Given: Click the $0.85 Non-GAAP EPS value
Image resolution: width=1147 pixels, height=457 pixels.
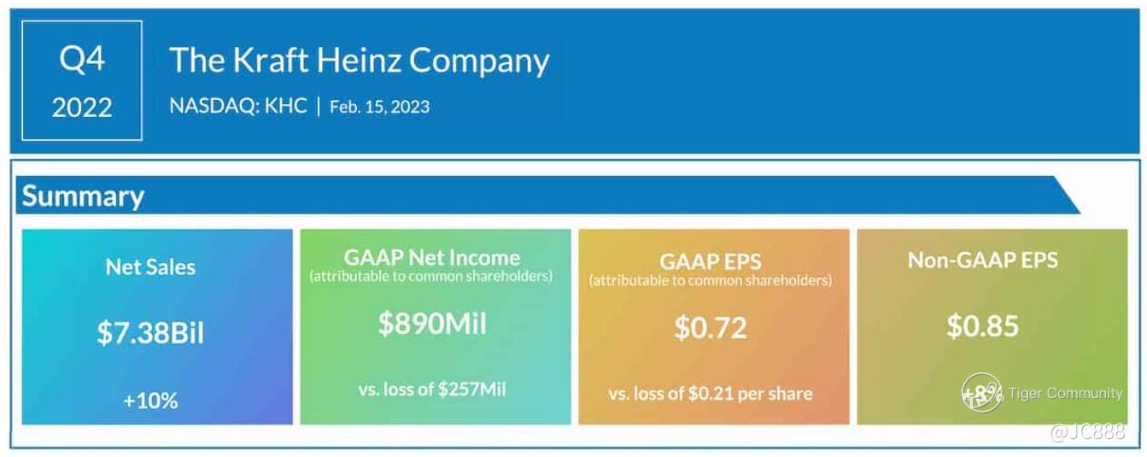Looking at the screenshot, I should coord(983,326).
